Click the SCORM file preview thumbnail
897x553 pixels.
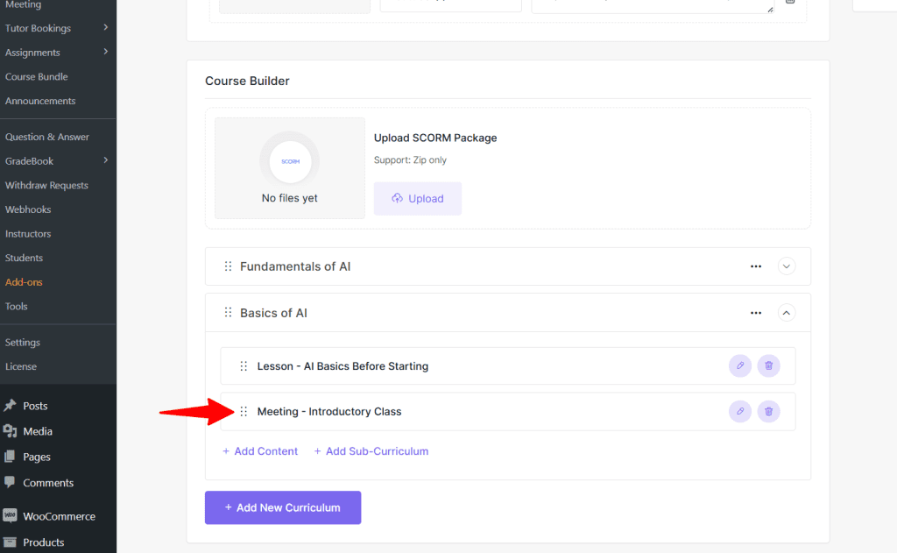click(x=290, y=162)
